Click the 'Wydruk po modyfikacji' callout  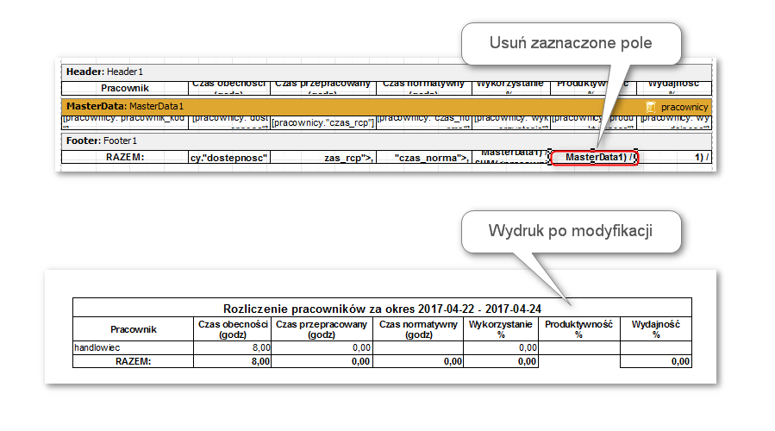click(572, 231)
